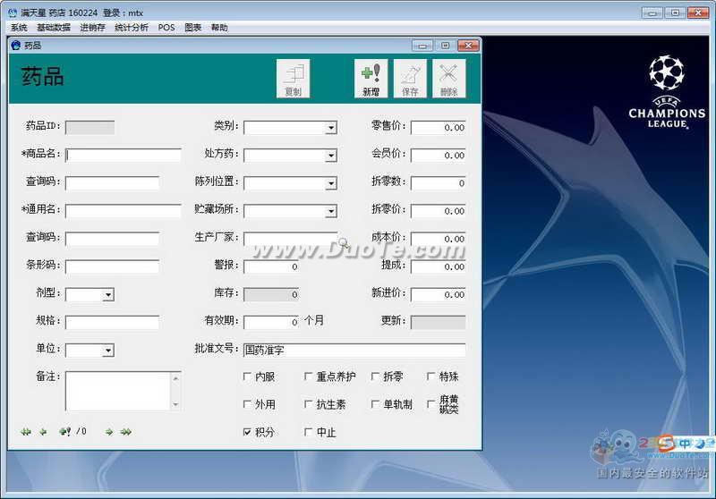Click the 零售价 value field
This screenshot has height=499, width=716.
(438, 128)
